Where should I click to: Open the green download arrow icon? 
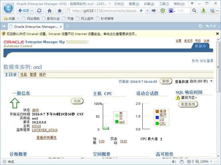tap(203, 10)
